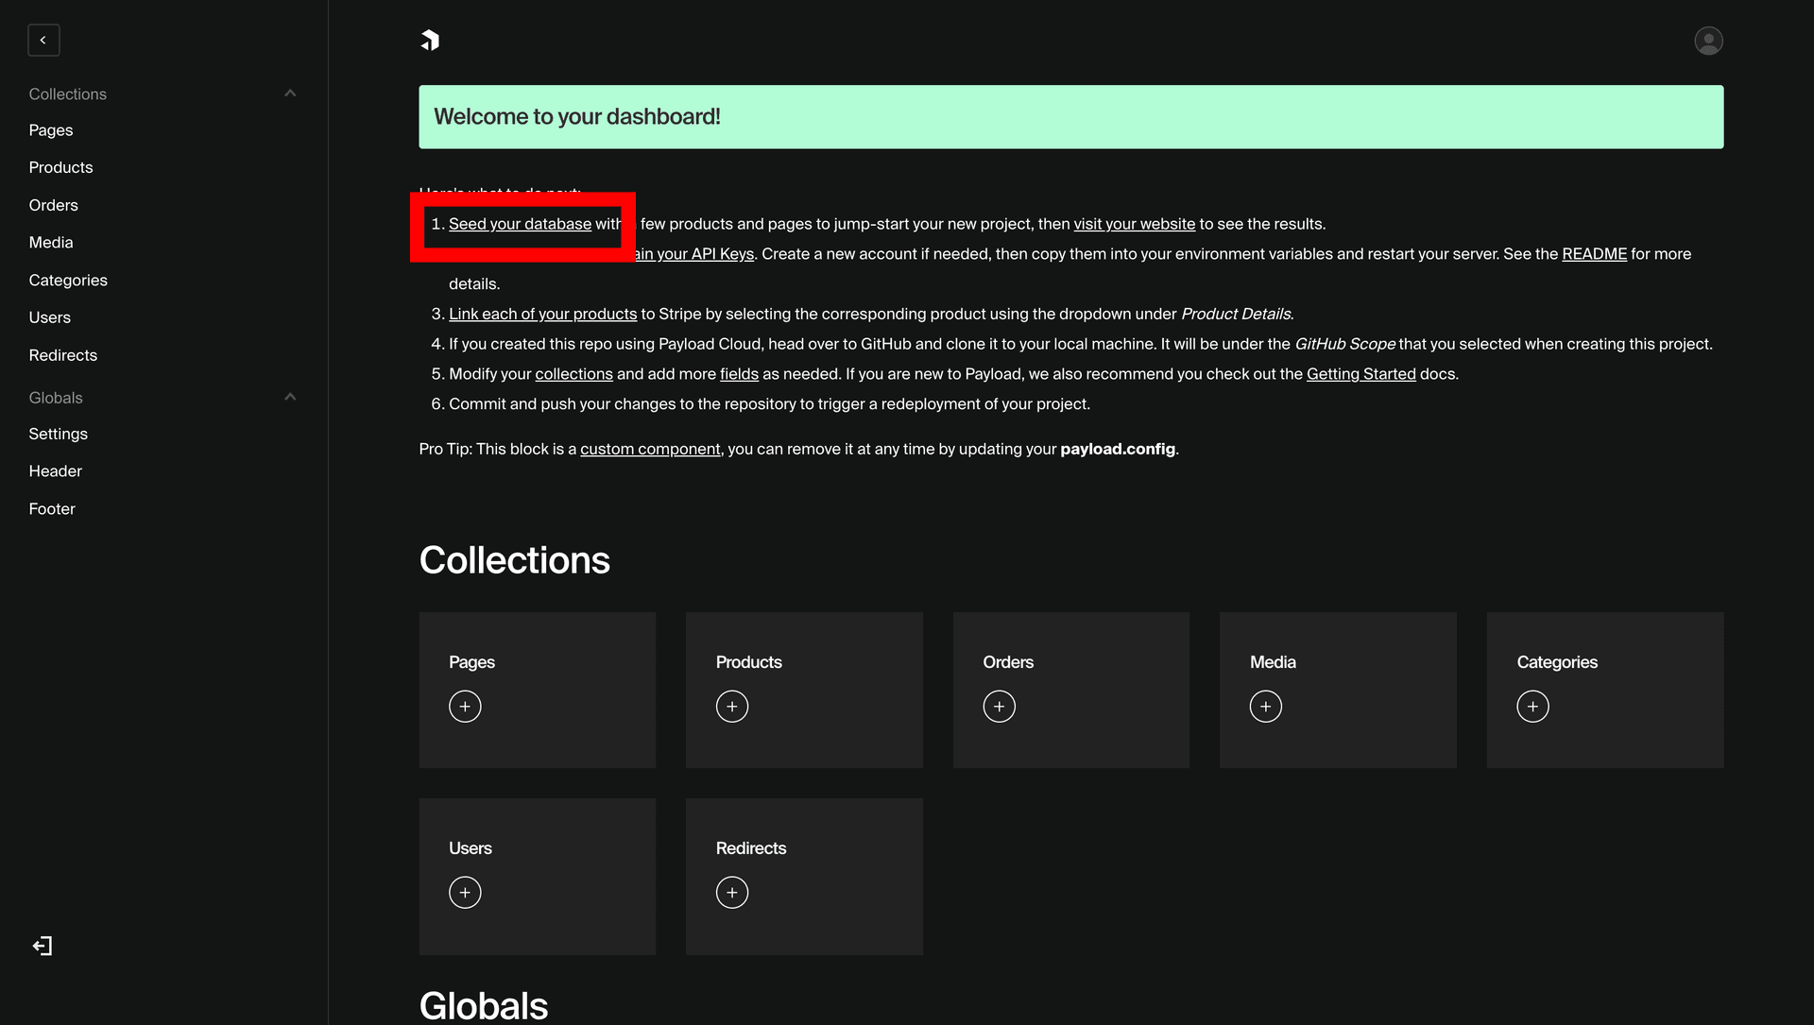Collapse the sidebar with the back arrow
Screen dimensions: 1814x1025
coord(43,40)
